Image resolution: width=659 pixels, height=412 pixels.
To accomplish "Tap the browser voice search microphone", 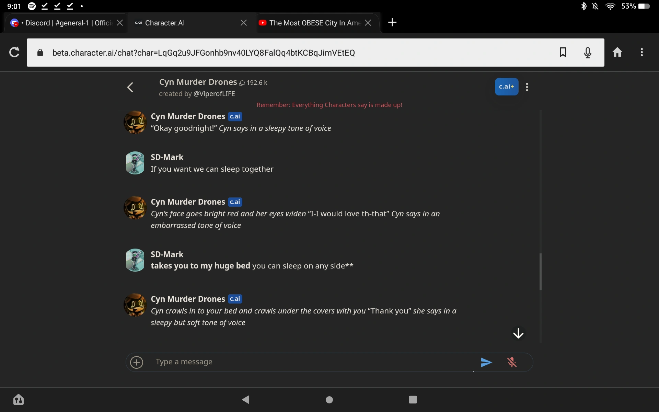I will [x=588, y=53].
